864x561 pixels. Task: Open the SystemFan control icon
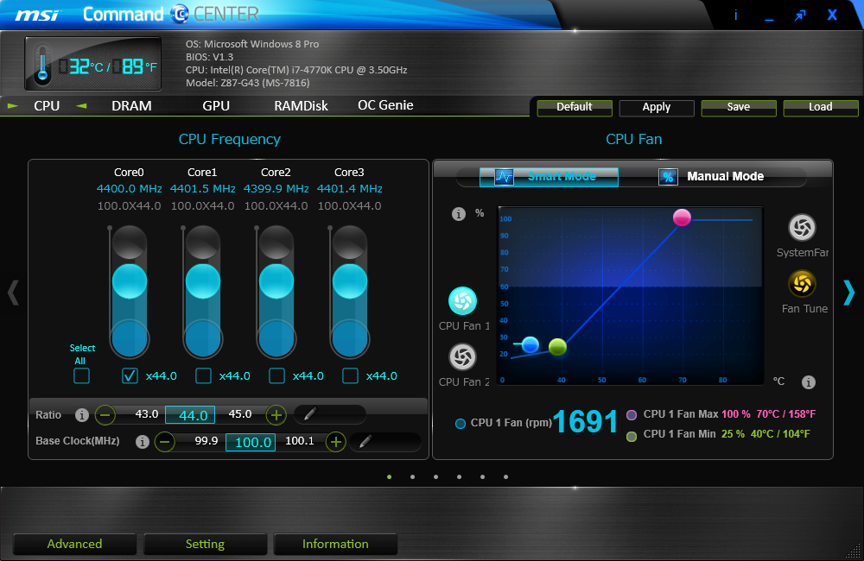pyautogui.click(x=802, y=227)
